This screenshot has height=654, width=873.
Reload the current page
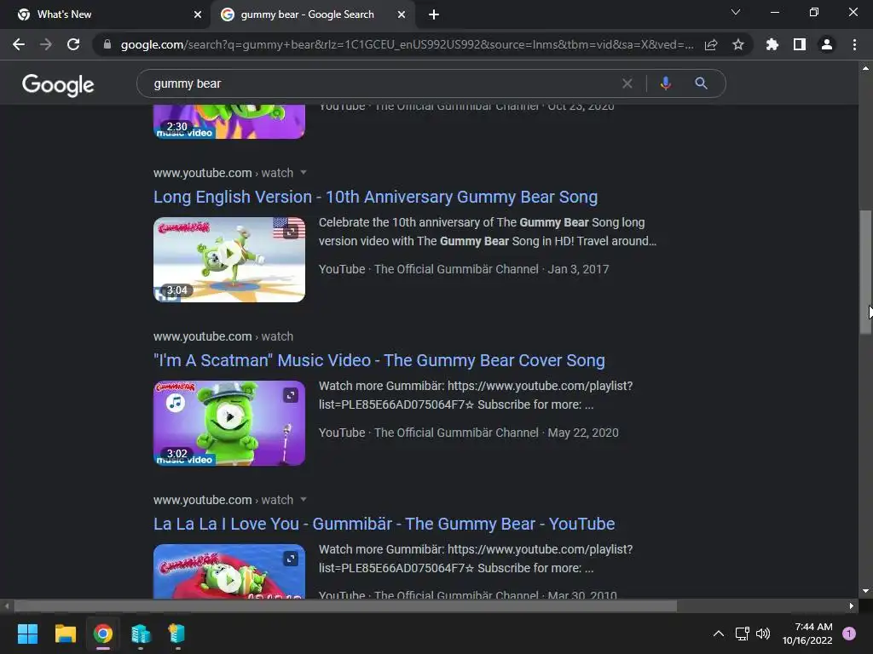coord(73,44)
